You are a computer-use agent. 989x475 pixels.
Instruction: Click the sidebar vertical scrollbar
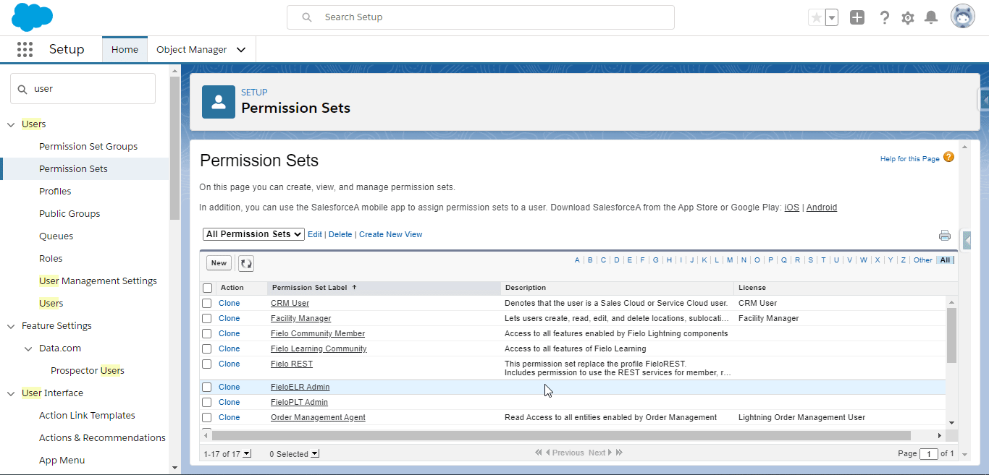(174, 148)
